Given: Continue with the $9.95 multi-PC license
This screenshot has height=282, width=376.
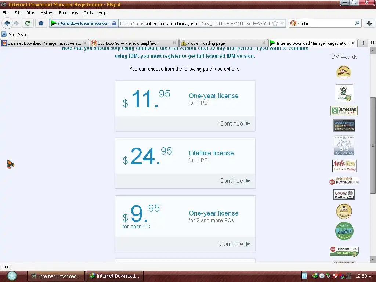Looking at the screenshot, I should [x=234, y=244].
